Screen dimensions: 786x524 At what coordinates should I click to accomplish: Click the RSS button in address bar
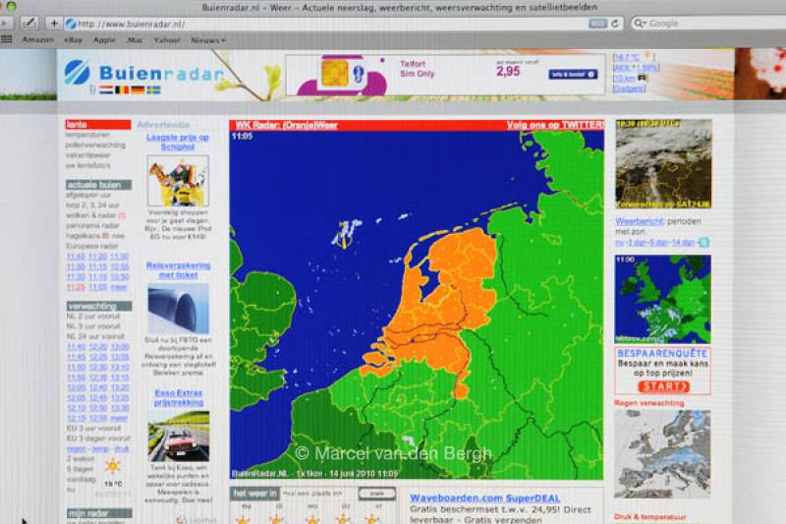point(597,24)
